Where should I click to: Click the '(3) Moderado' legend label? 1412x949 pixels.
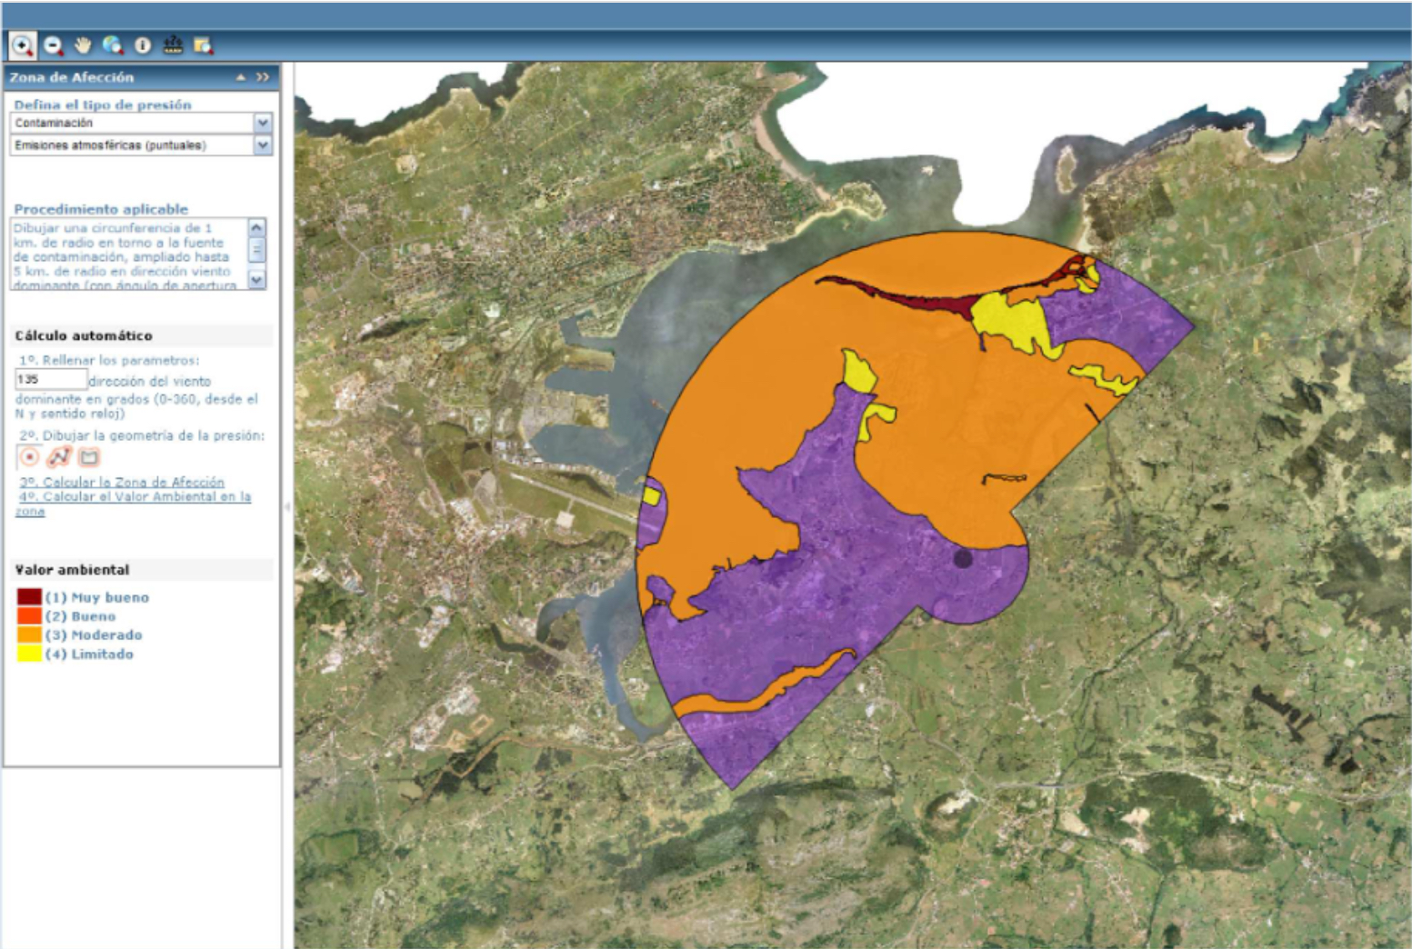[x=94, y=635]
